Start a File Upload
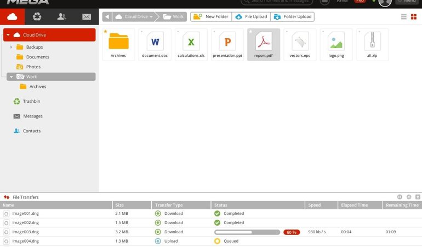The width and height of the screenshot is (422, 247). click(251, 16)
